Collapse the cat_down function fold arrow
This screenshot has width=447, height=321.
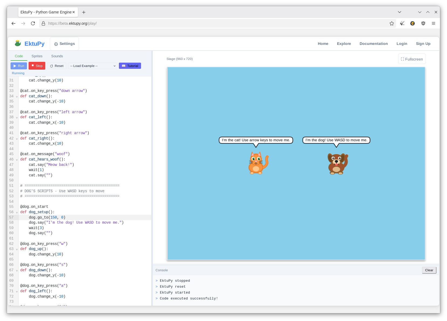click(x=17, y=97)
